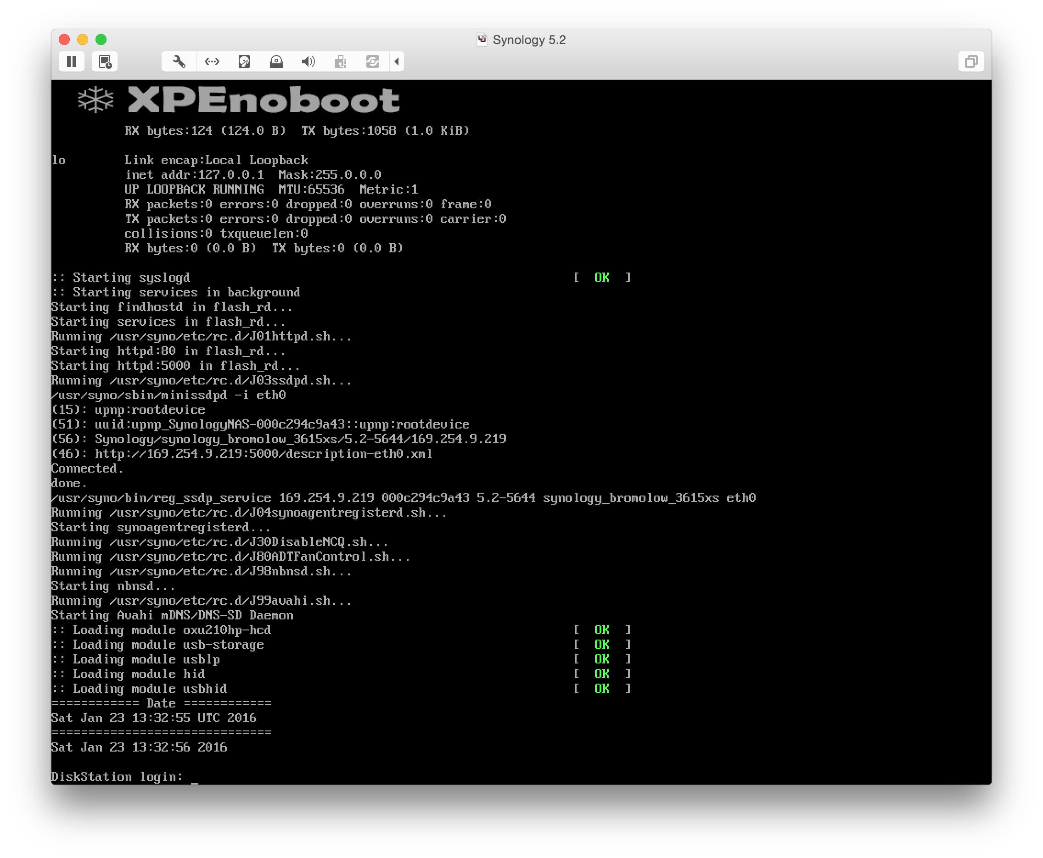Collapse the device toolbar arrow
The height and width of the screenshot is (858, 1043).
(397, 62)
